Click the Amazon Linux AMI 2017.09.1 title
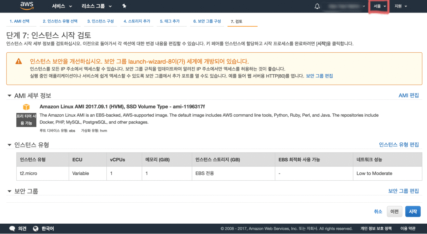Viewport: 427px width, 234px height. click(122, 107)
